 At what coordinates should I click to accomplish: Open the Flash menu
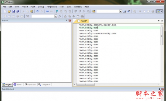point(33,7)
